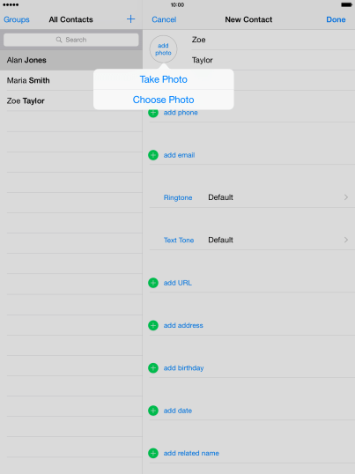Click the contacts Search field
The width and height of the screenshot is (355, 474).
(x=71, y=40)
